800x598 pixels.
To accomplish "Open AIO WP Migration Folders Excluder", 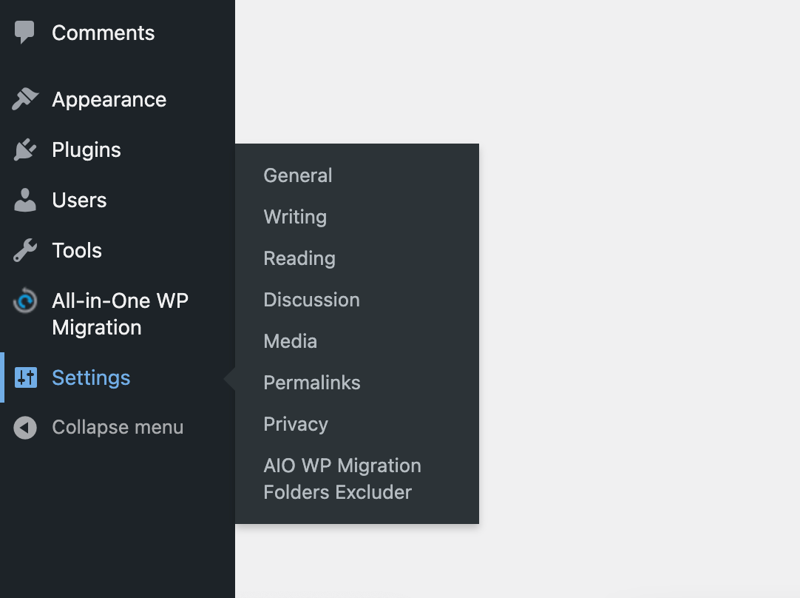I will point(342,479).
